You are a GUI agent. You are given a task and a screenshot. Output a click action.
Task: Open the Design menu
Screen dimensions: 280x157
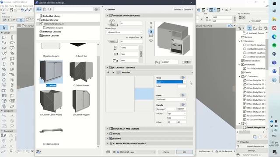(18, 6)
